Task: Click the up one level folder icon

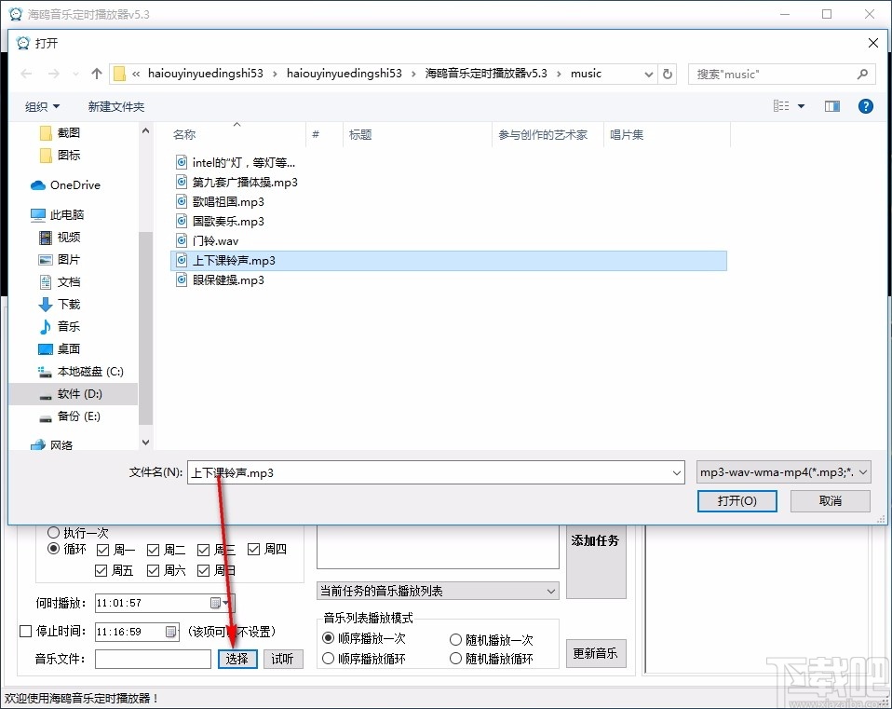Action: [96, 74]
